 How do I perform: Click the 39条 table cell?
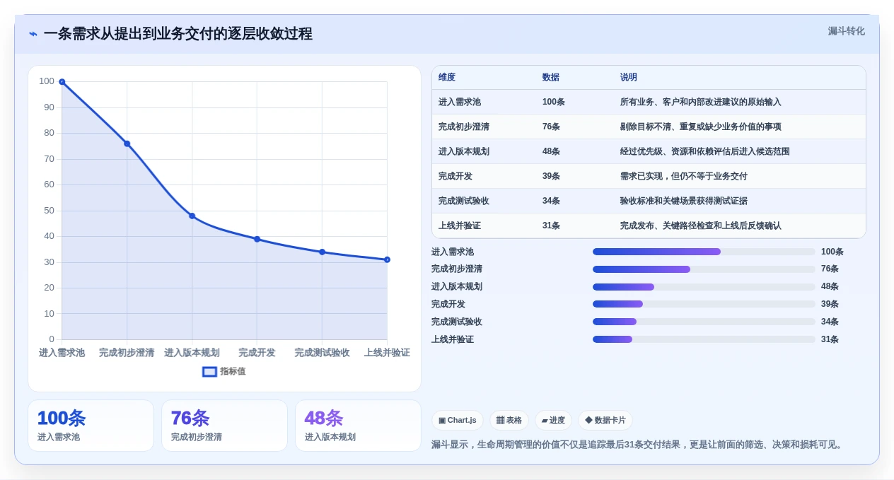(552, 176)
